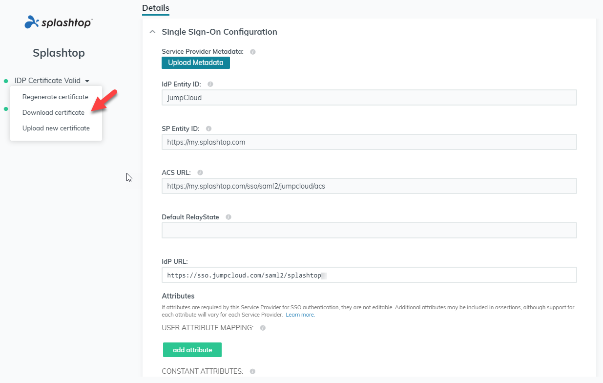The width and height of the screenshot is (603, 383).
Task: Click into the ACS URL field
Action: pyautogui.click(x=369, y=186)
